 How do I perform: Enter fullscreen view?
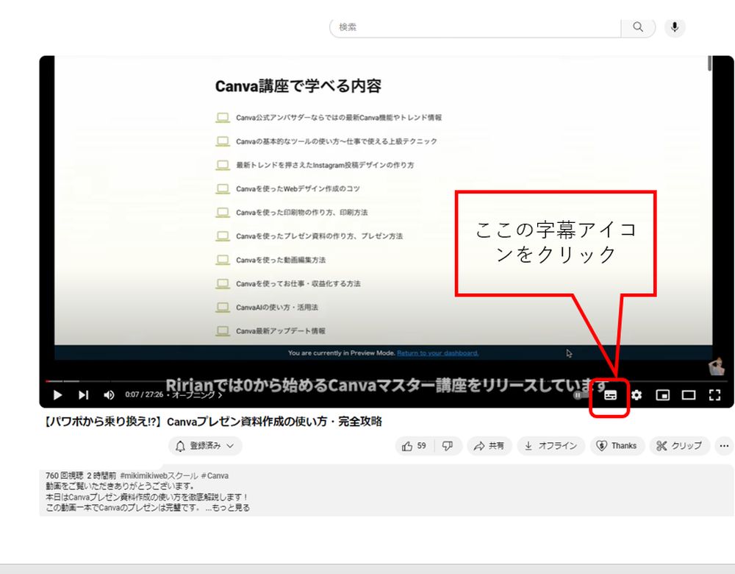tap(714, 395)
